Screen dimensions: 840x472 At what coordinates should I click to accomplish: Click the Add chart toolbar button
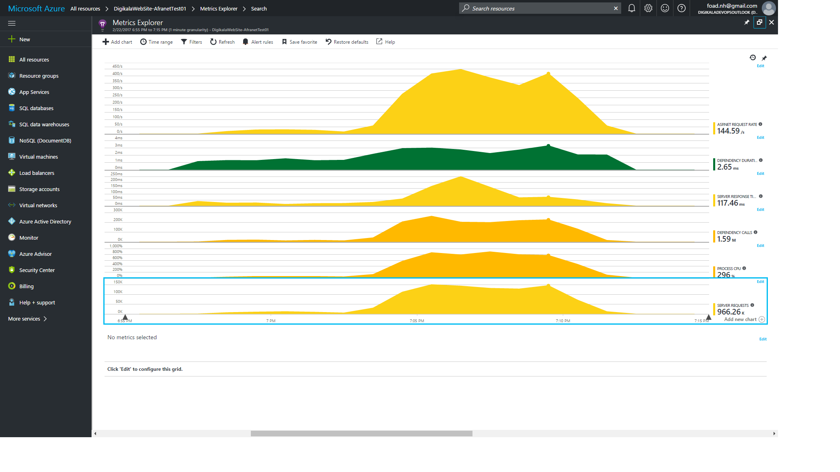pos(117,42)
